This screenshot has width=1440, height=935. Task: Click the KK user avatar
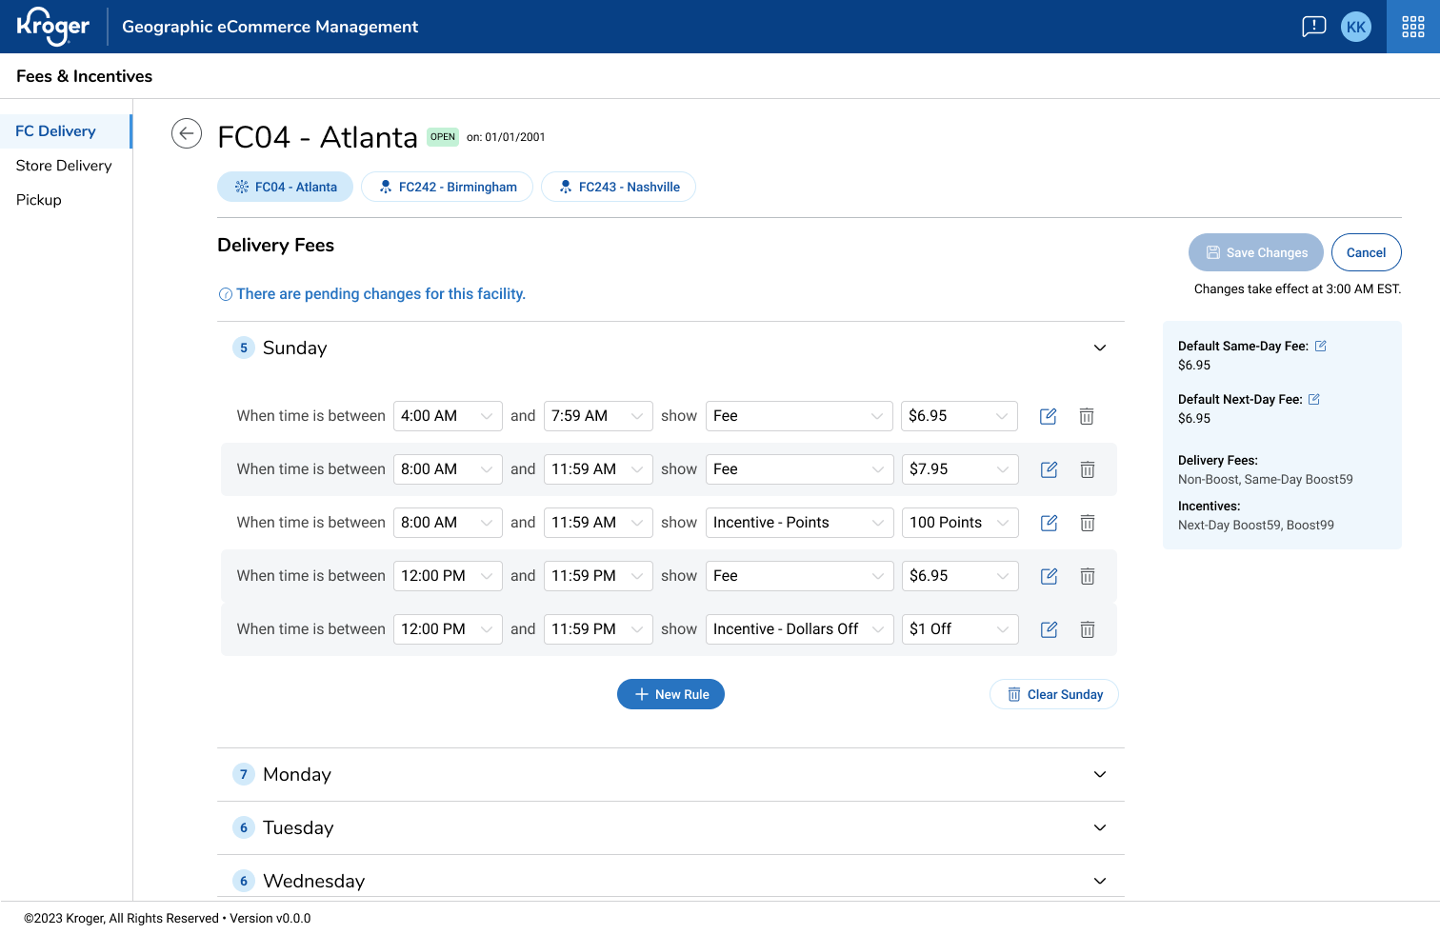(1355, 27)
